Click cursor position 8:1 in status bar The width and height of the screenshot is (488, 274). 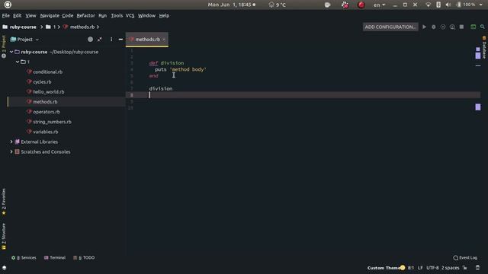411,268
